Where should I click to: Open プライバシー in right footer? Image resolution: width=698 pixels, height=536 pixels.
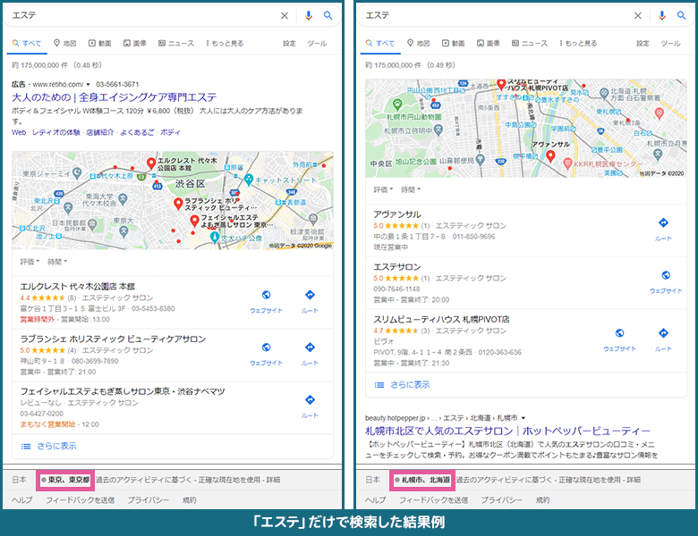(x=502, y=500)
